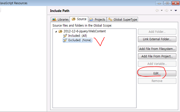The width and height of the screenshot is (180, 112).
Task: Open the Include Path view menu arrow
Action: point(175,11)
